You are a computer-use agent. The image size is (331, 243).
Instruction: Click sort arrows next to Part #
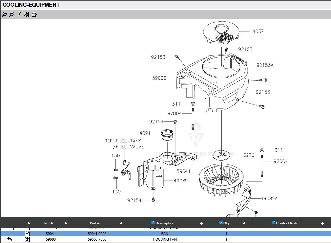(121, 223)
